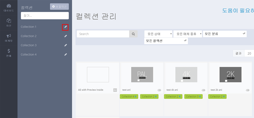Open the 2K thumbnail of test 2k ani
Screen dimensions: 254x118
[x=231, y=75]
